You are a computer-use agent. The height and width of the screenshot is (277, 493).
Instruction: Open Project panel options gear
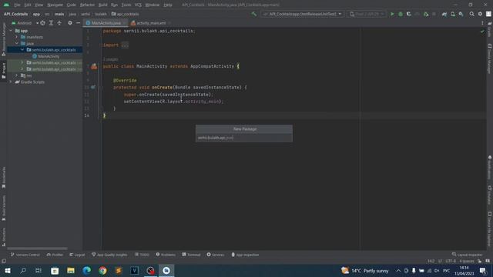[x=70, y=23]
